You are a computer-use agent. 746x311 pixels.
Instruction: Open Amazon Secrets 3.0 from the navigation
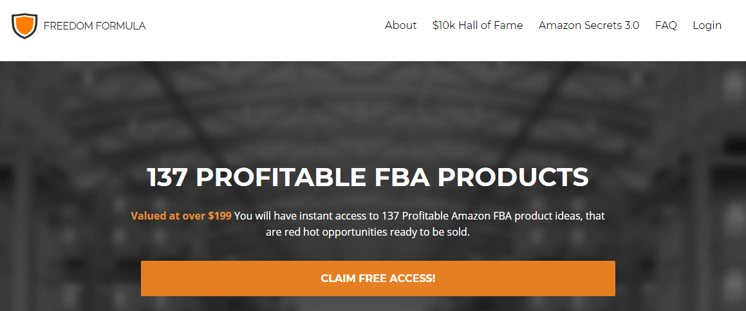coord(589,26)
